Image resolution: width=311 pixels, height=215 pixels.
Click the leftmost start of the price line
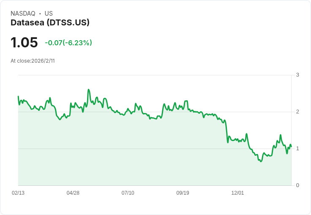click(x=18, y=96)
